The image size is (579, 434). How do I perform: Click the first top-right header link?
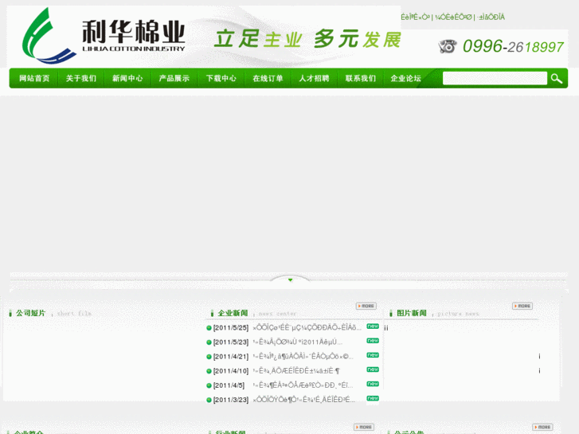pos(416,17)
